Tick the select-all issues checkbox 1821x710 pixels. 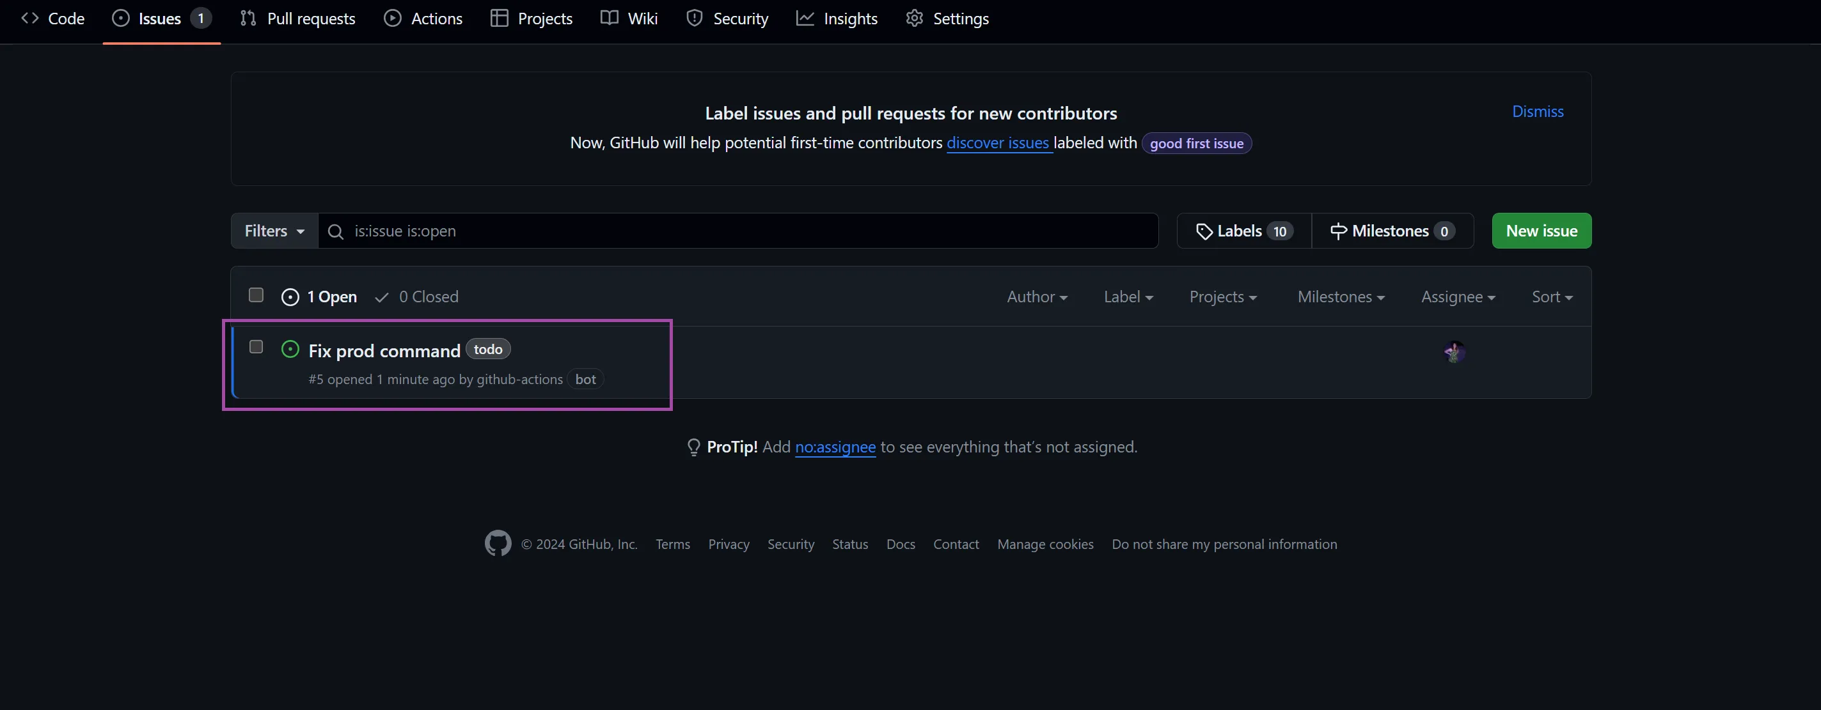[256, 295]
